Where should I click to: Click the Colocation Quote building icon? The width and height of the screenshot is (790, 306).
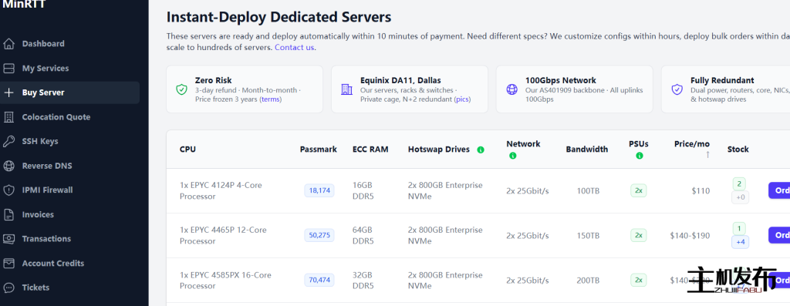[x=8, y=117]
